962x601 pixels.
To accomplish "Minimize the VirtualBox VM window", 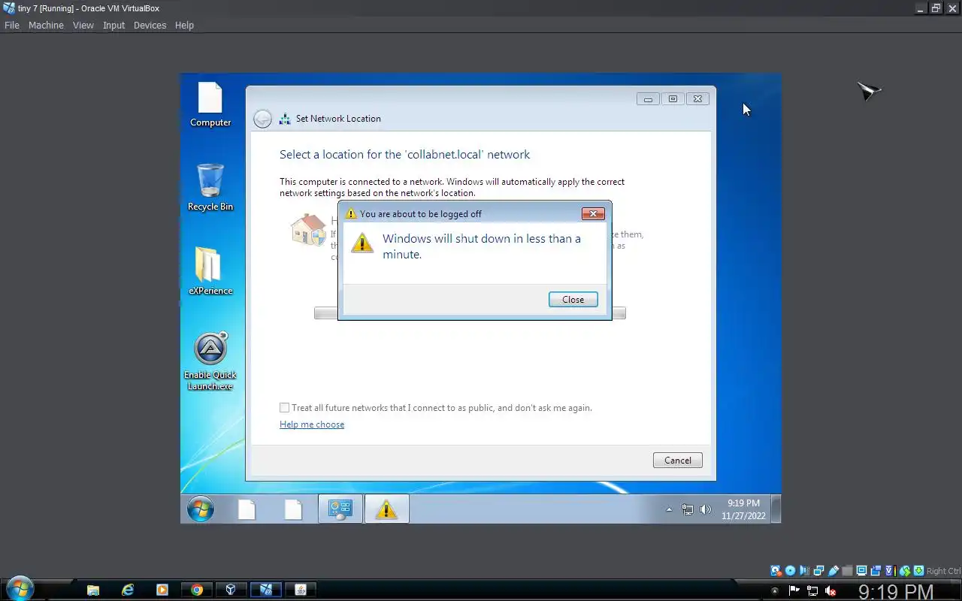I will [x=921, y=8].
